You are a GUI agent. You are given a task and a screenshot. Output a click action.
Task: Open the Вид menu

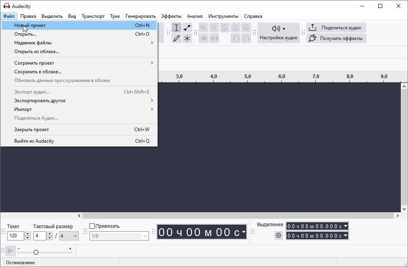[x=72, y=16]
